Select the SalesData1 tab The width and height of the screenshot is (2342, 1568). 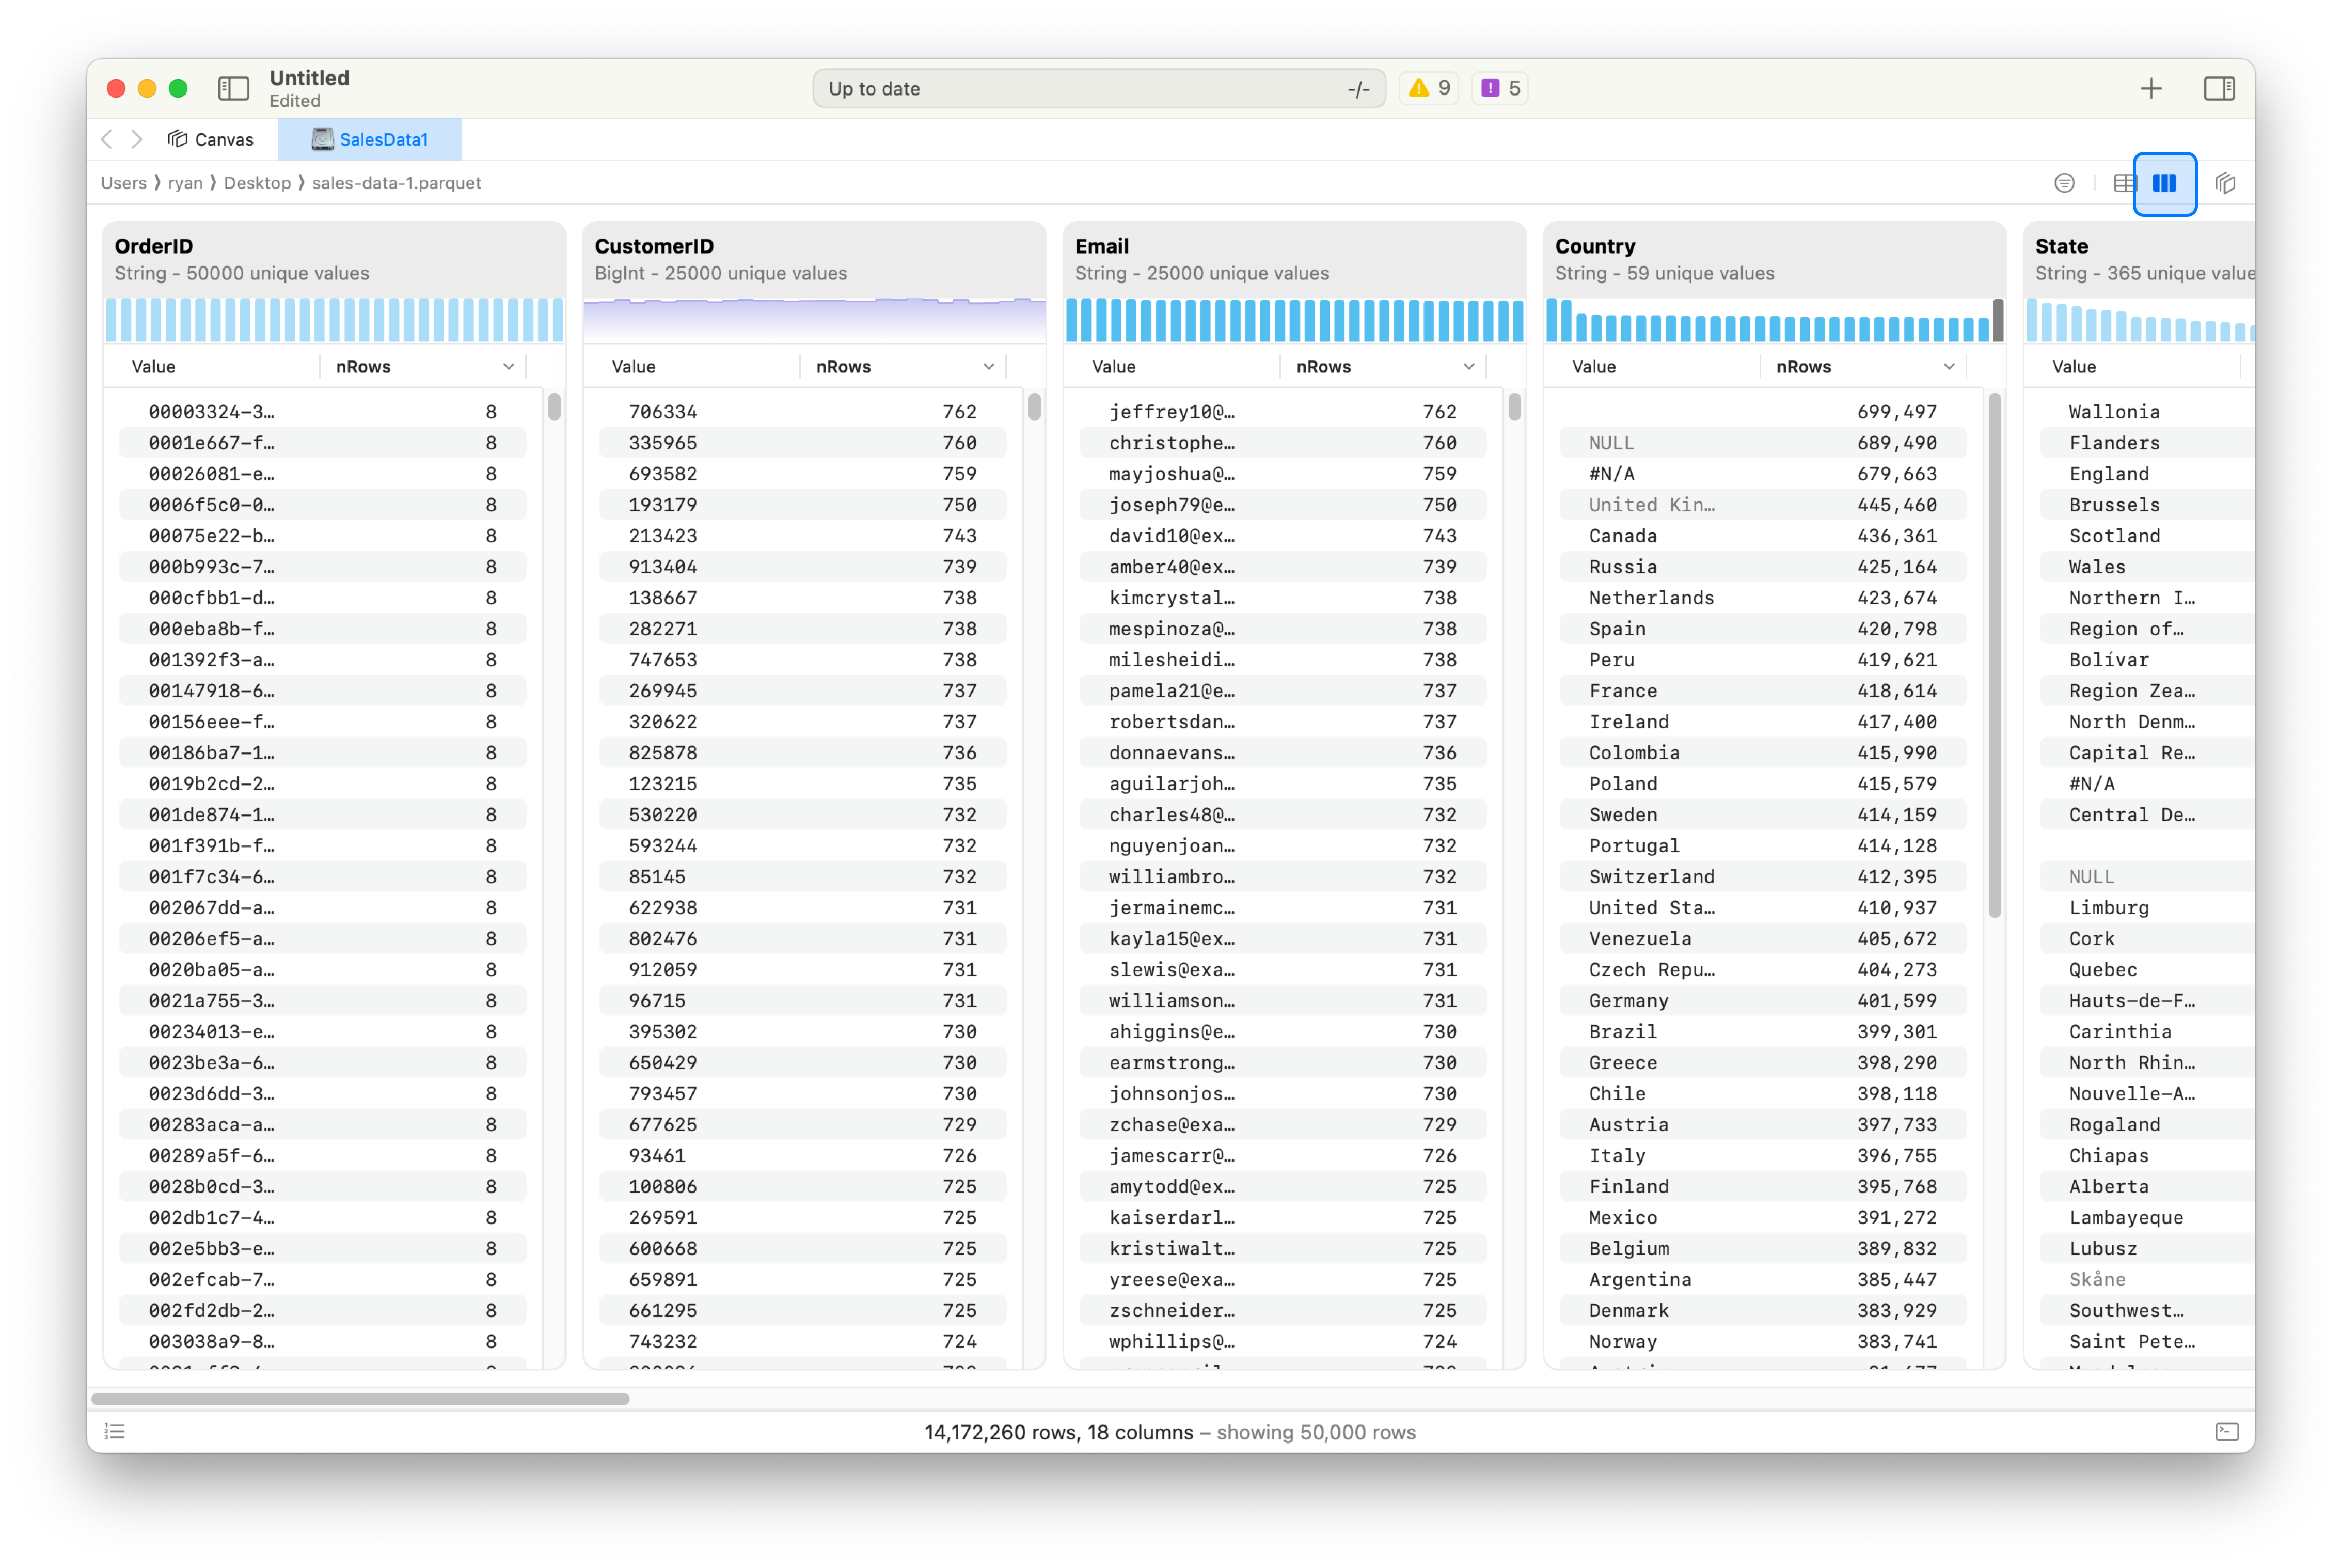tap(369, 139)
